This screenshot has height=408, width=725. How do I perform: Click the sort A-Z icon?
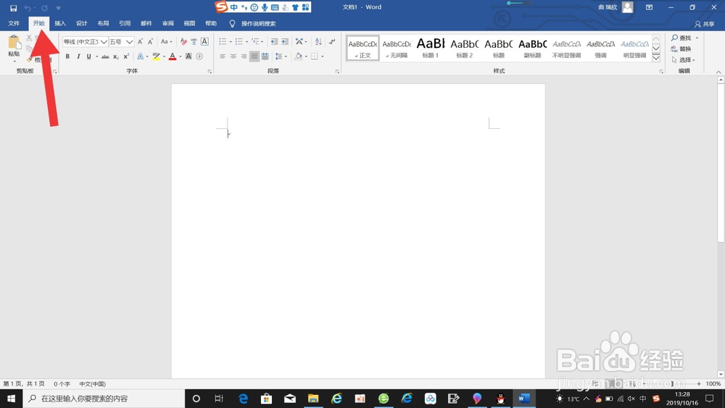point(318,41)
